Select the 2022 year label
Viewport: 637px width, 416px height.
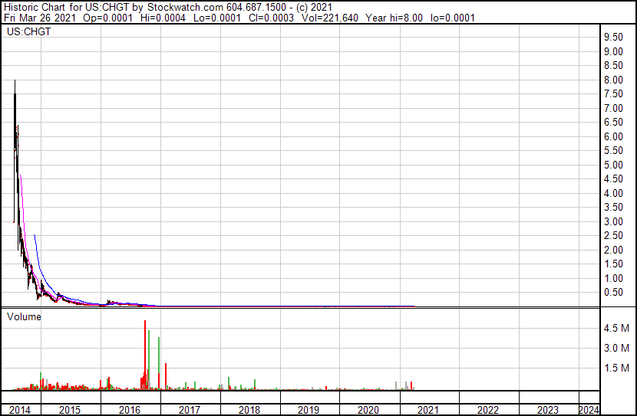pyautogui.click(x=488, y=410)
